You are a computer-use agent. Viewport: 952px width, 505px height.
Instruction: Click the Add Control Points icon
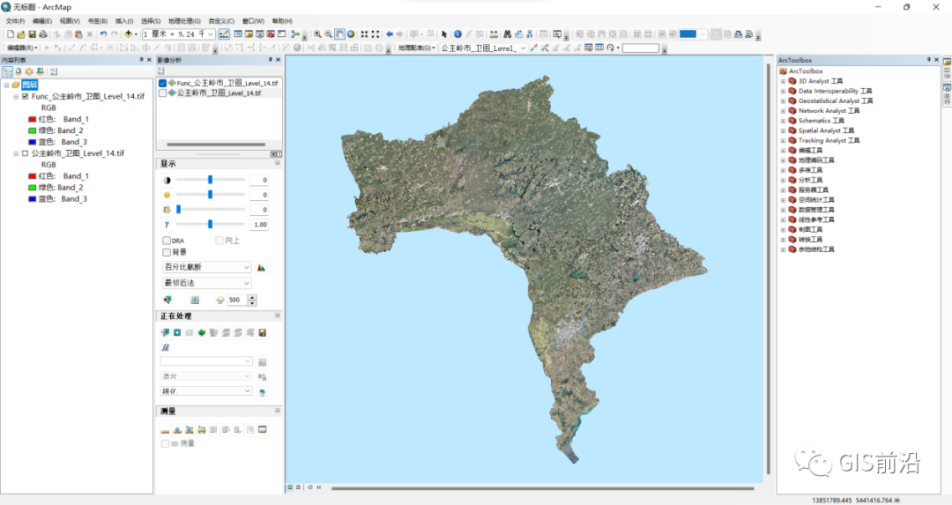pyautogui.click(x=533, y=48)
